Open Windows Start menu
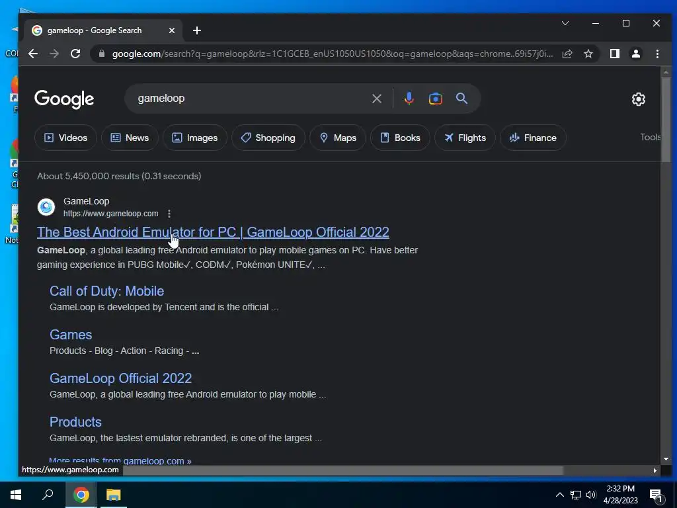The width and height of the screenshot is (677, 508). coord(16,495)
